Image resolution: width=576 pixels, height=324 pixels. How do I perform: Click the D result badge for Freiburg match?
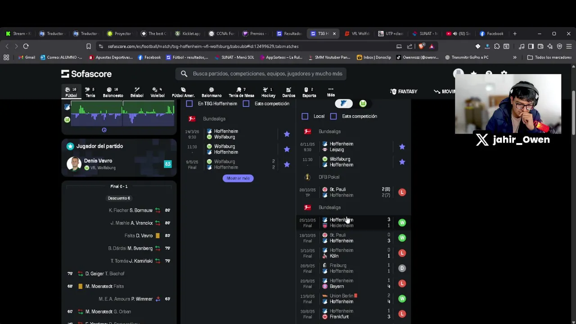[402, 268]
